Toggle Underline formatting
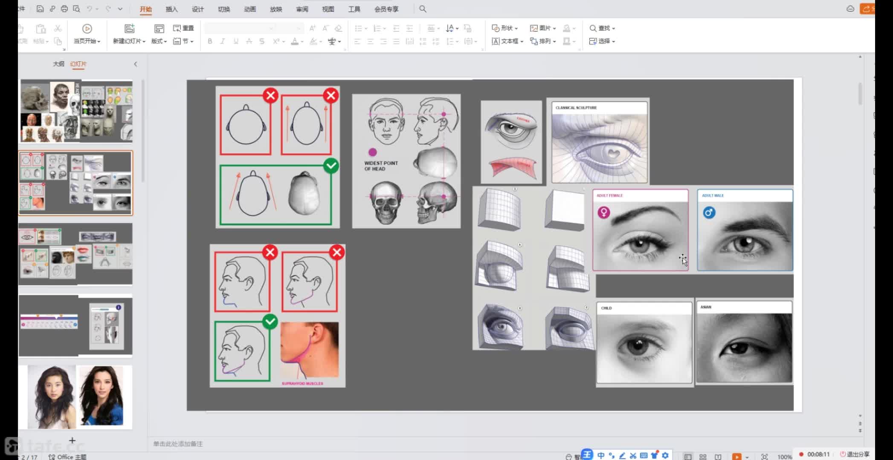The height and width of the screenshot is (460, 893). (x=236, y=41)
